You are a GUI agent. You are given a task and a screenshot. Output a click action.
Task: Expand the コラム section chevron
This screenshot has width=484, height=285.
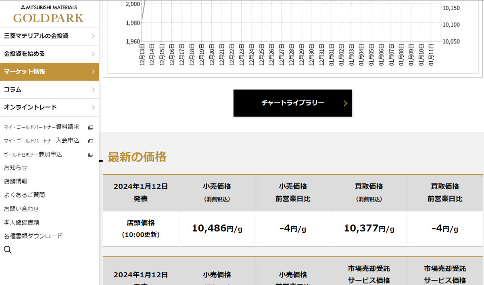[x=94, y=89]
